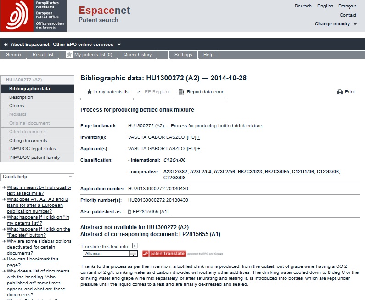
Task: Click the star icon beside In my patents list
Action: point(90,92)
